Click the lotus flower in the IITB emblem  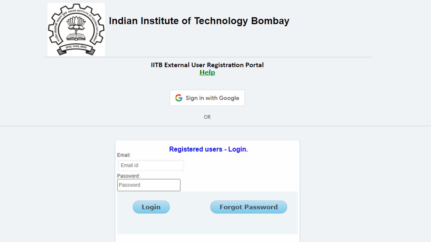[x=76, y=24]
